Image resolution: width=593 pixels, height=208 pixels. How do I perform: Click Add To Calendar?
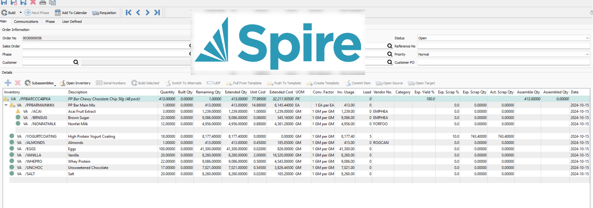coord(71,13)
